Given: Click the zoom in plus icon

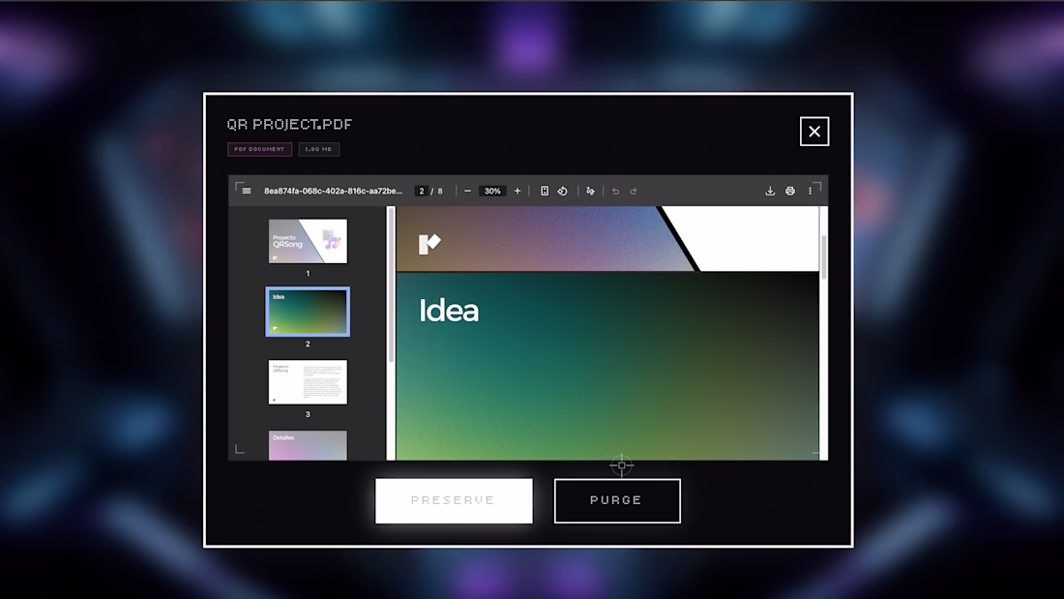Looking at the screenshot, I should 517,191.
